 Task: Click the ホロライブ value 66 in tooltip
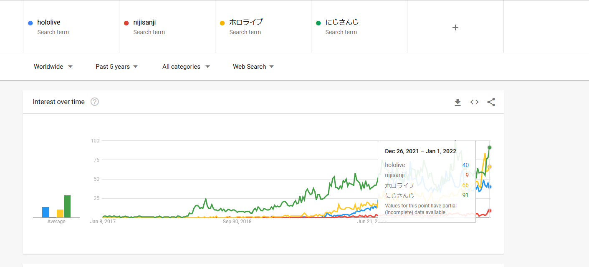tap(465, 185)
